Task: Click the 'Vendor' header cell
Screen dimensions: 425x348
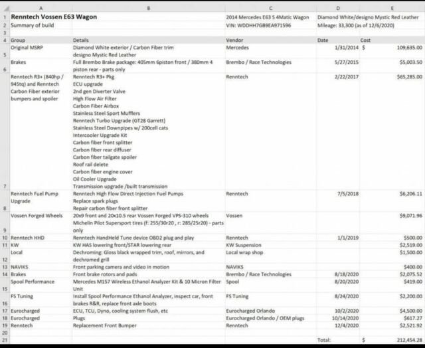Action: tap(270, 40)
